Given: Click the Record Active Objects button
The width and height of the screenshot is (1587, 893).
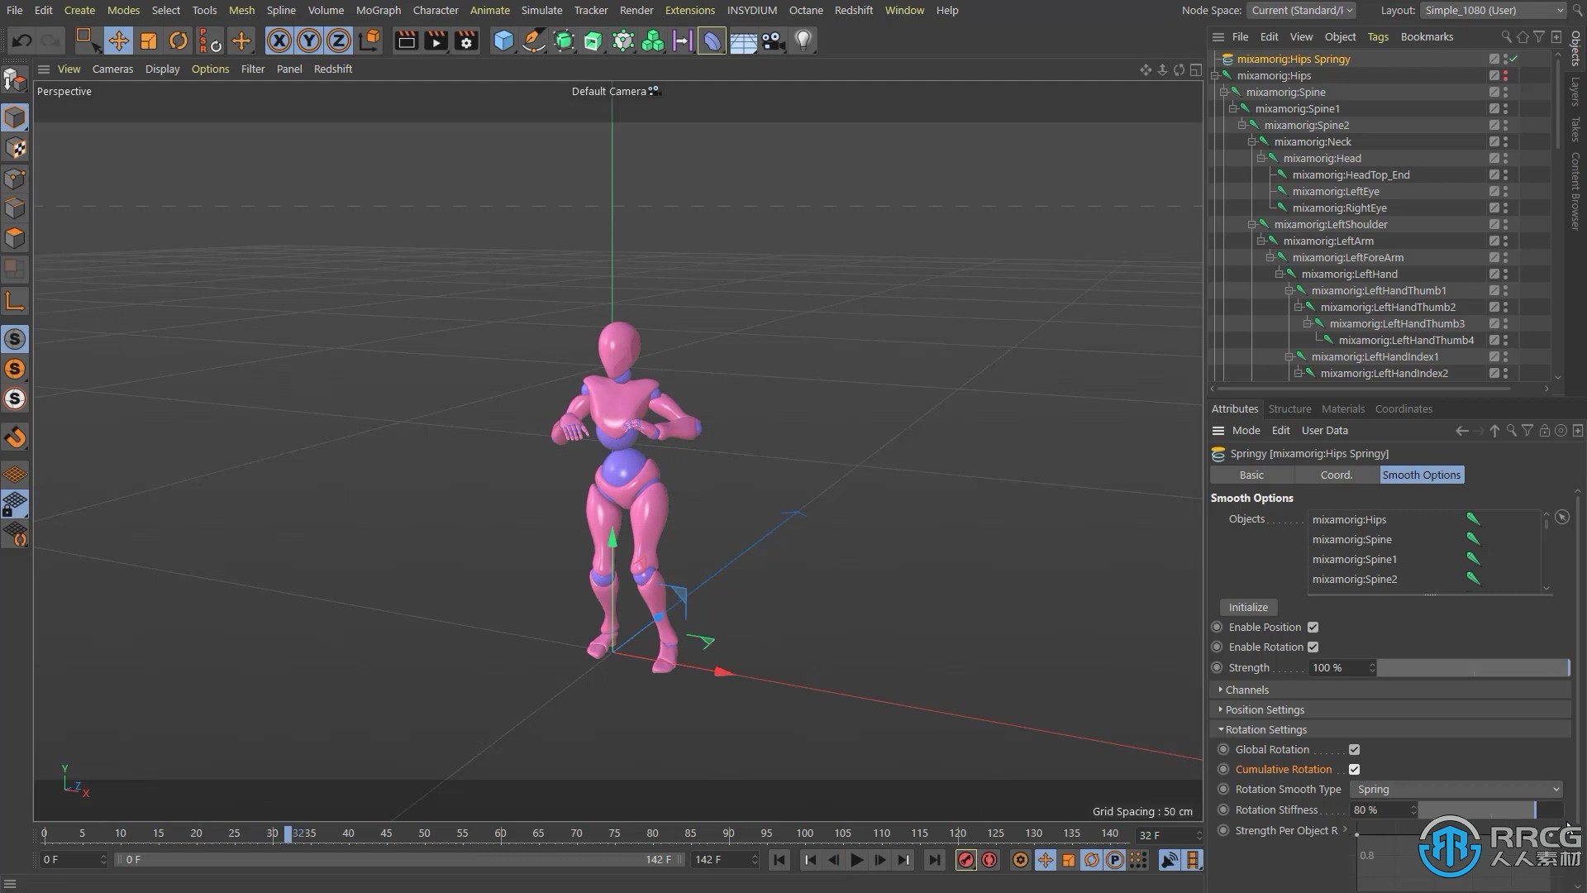Looking at the screenshot, I should (965, 860).
